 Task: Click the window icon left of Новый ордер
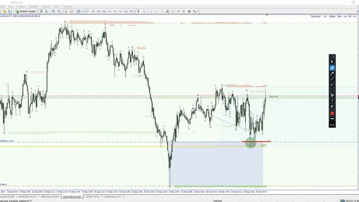10,11
